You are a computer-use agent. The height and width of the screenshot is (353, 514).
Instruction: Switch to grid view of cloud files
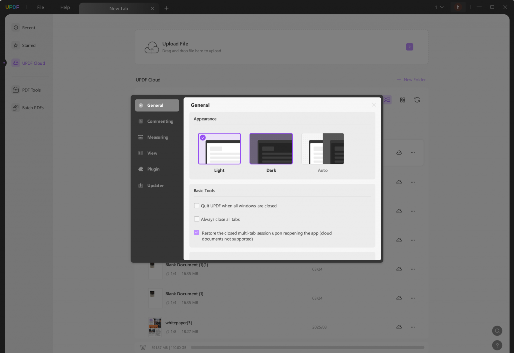402,100
